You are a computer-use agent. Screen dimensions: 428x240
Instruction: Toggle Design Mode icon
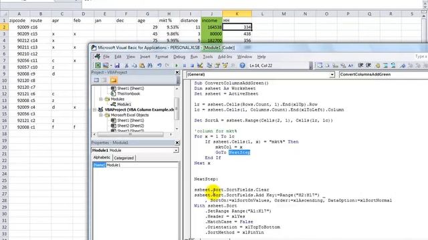(x=200, y=65)
